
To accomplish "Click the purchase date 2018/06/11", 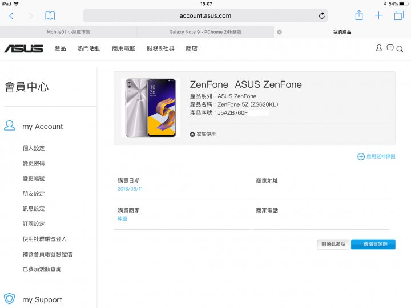I will point(130,189).
